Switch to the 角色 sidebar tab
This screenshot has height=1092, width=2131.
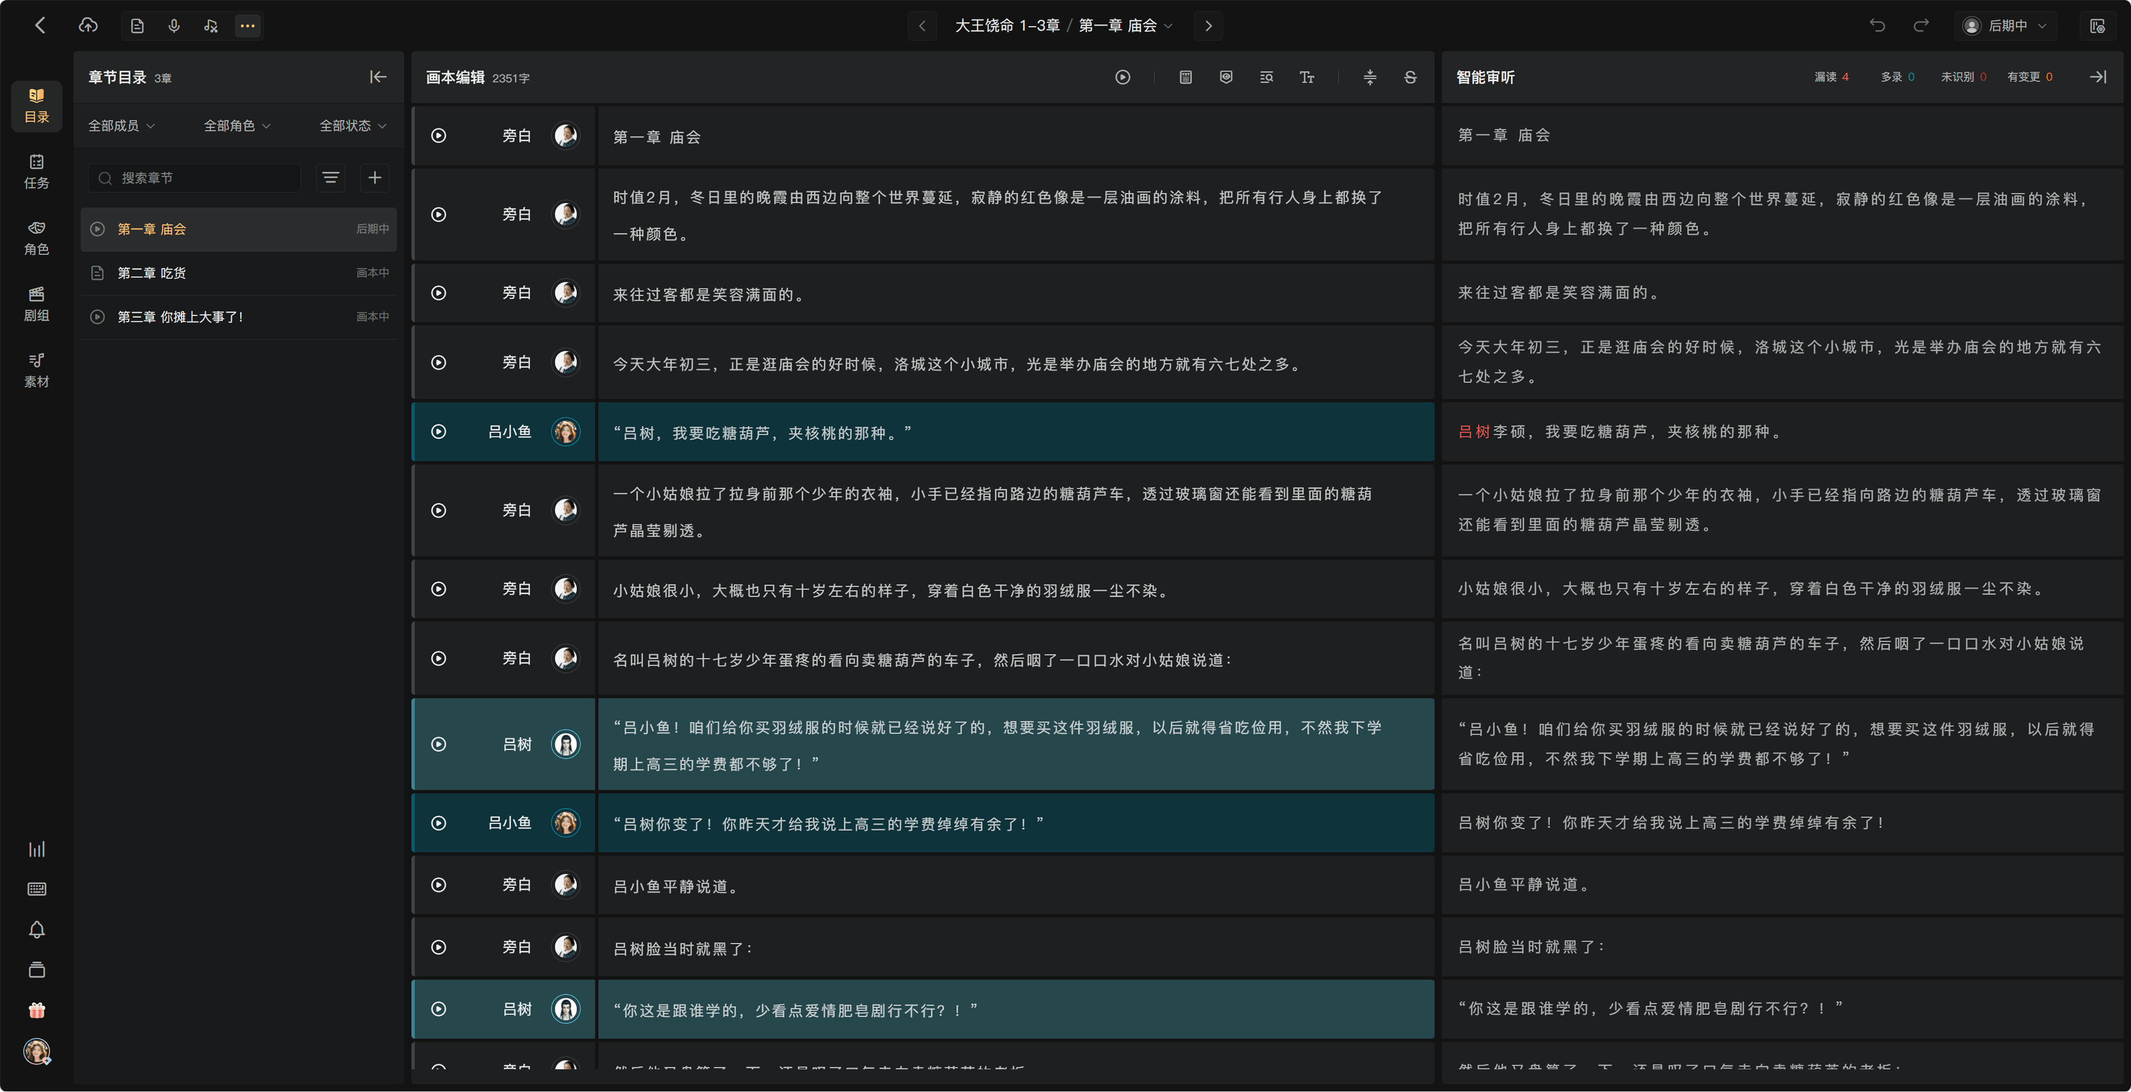[37, 238]
